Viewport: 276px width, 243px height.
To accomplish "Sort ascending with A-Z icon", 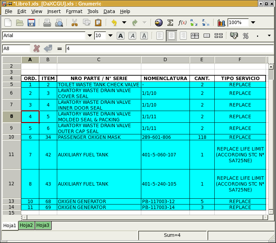I will click(194, 23).
